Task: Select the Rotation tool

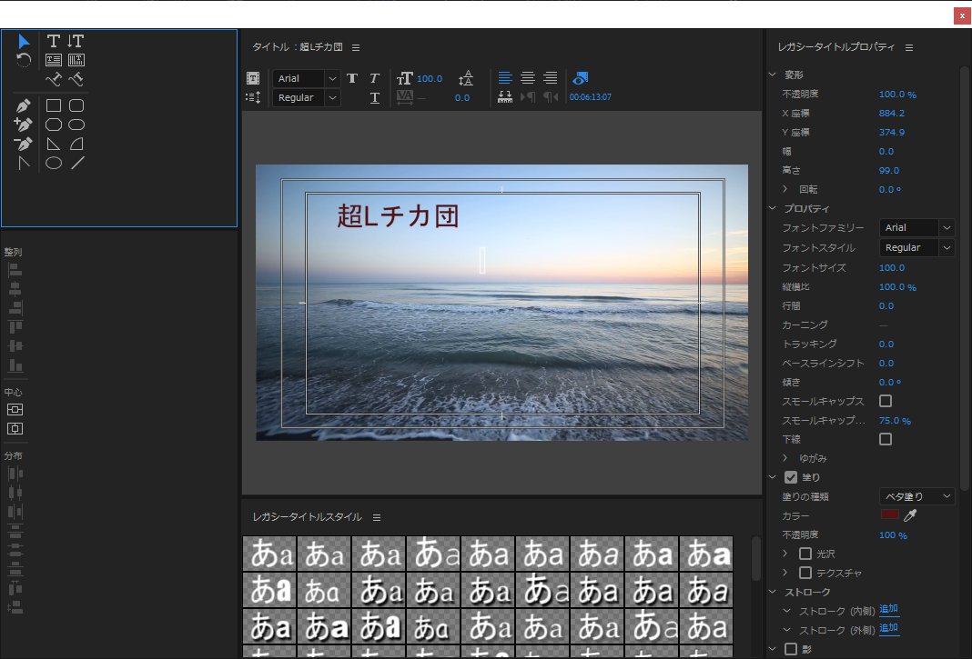Action: tap(24, 60)
